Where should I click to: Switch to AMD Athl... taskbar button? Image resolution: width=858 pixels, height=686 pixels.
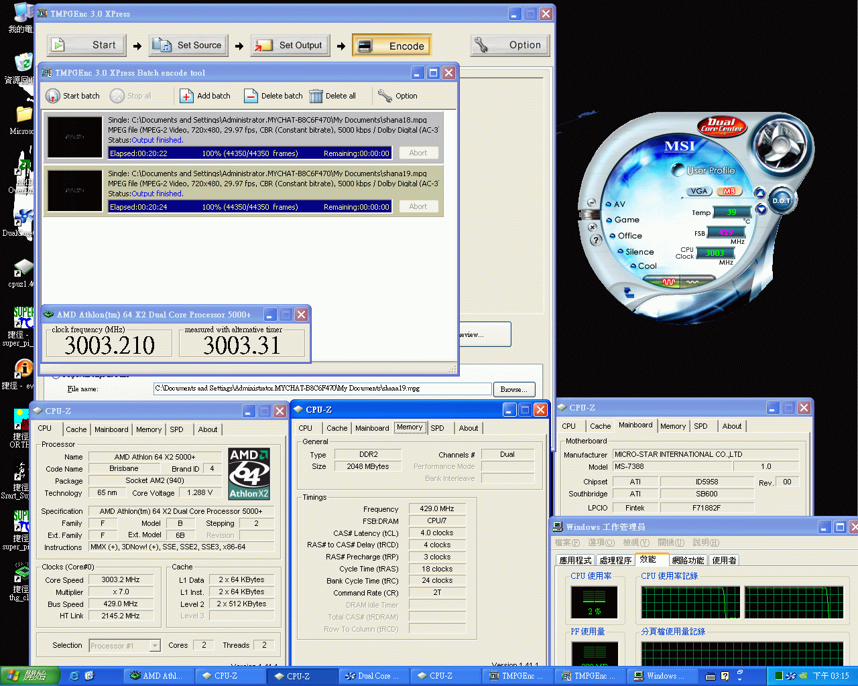pos(158,676)
